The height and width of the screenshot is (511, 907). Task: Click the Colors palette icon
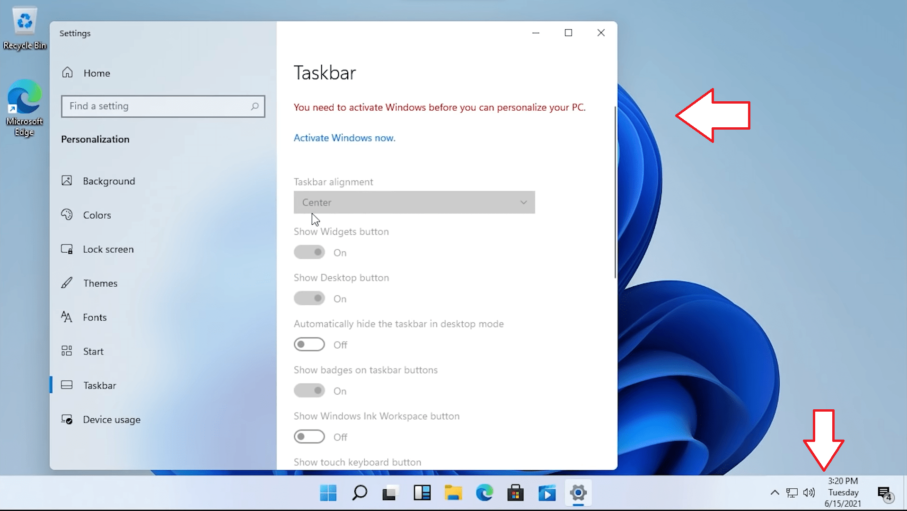pos(67,215)
